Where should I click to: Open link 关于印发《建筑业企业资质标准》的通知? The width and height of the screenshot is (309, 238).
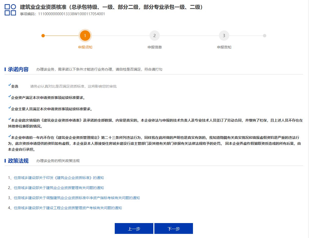point(59,178)
